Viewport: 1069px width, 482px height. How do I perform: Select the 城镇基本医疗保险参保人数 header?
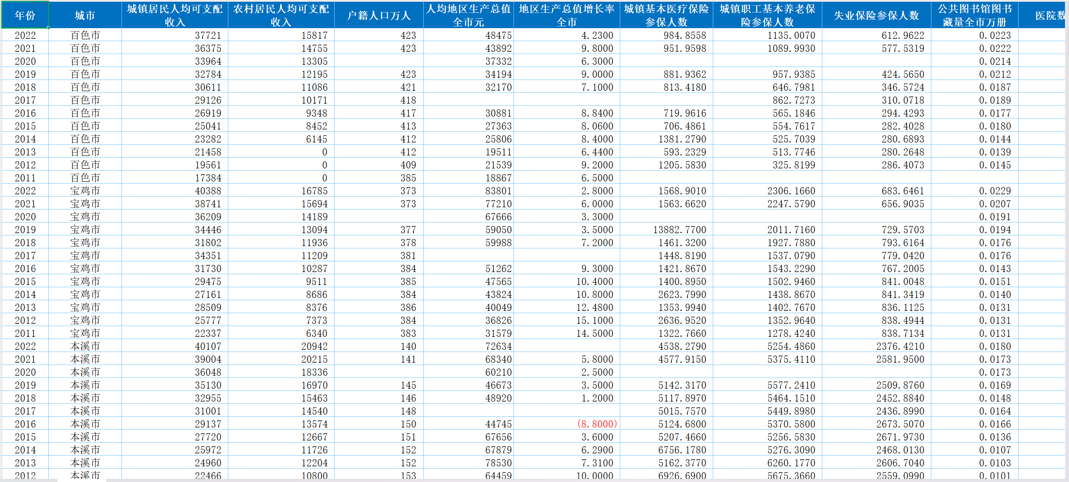(x=666, y=15)
